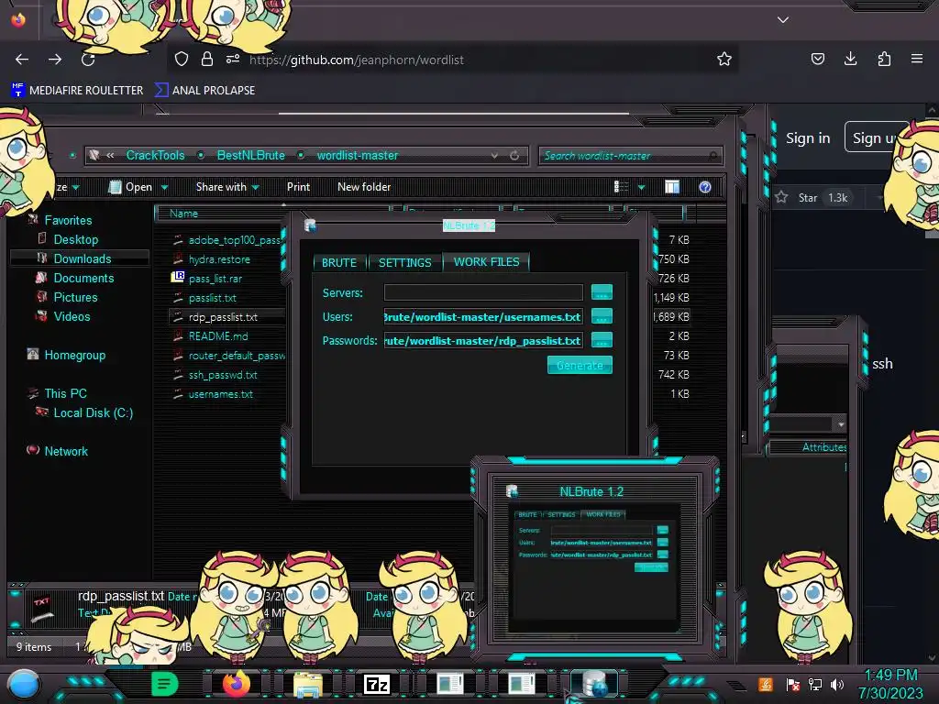The width and height of the screenshot is (939, 704).
Task: Go forward in Firefox browser
Action: click(x=55, y=60)
